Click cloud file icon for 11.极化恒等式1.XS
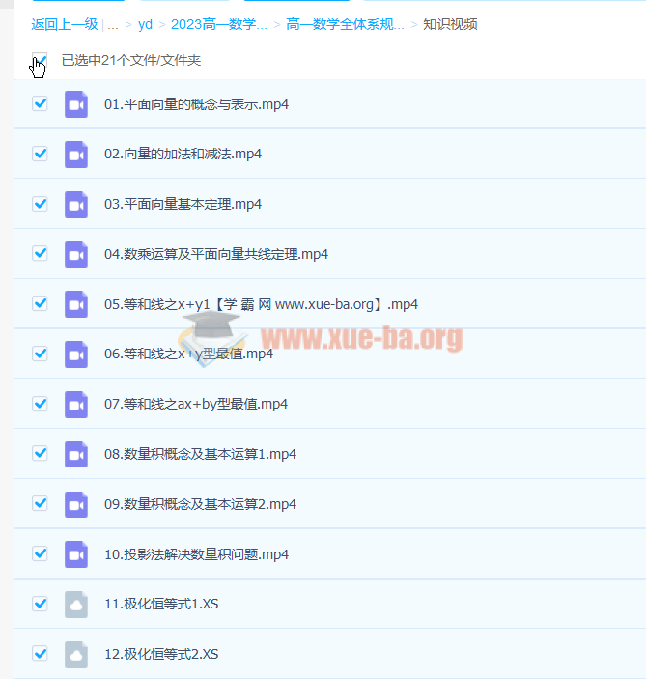646x679 pixels. point(76,605)
